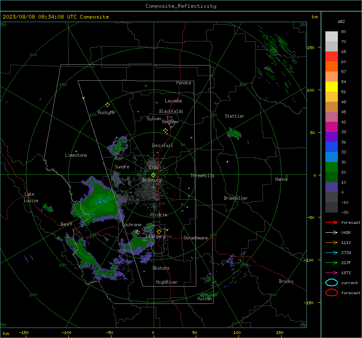Select the magenta 42 dBZ swatch
This screenshot has width=362, height=338.
(331, 127)
